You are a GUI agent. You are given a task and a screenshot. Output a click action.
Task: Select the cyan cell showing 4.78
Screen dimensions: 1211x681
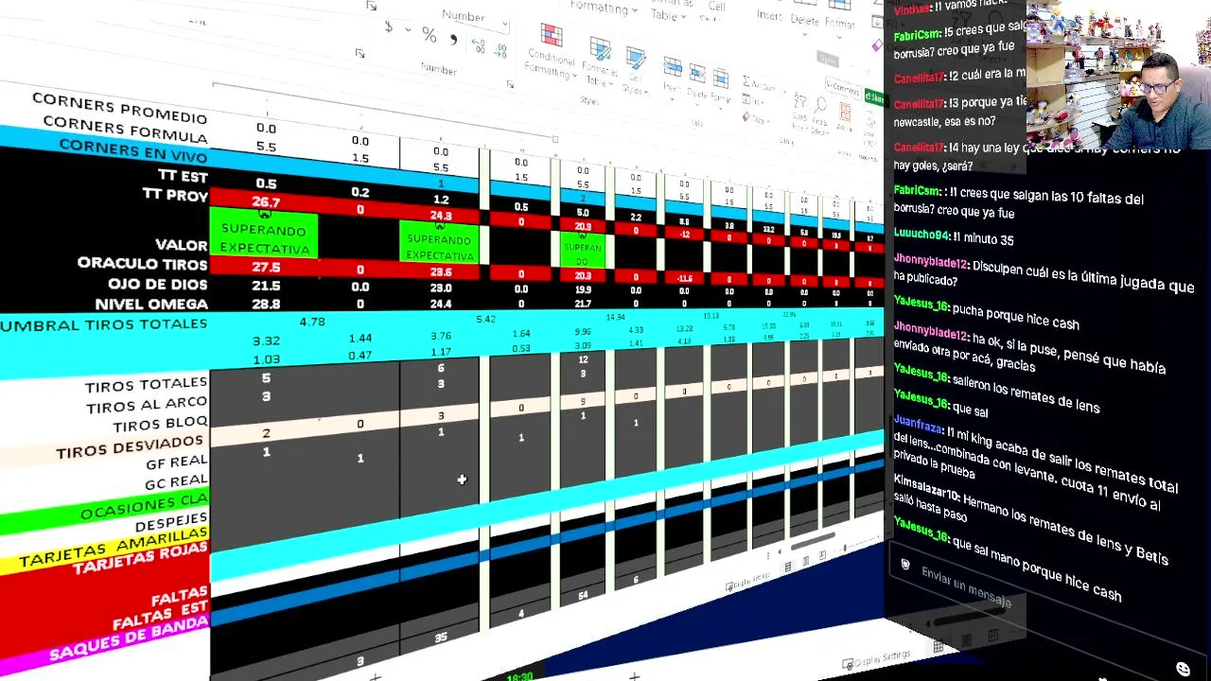click(x=312, y=323)
